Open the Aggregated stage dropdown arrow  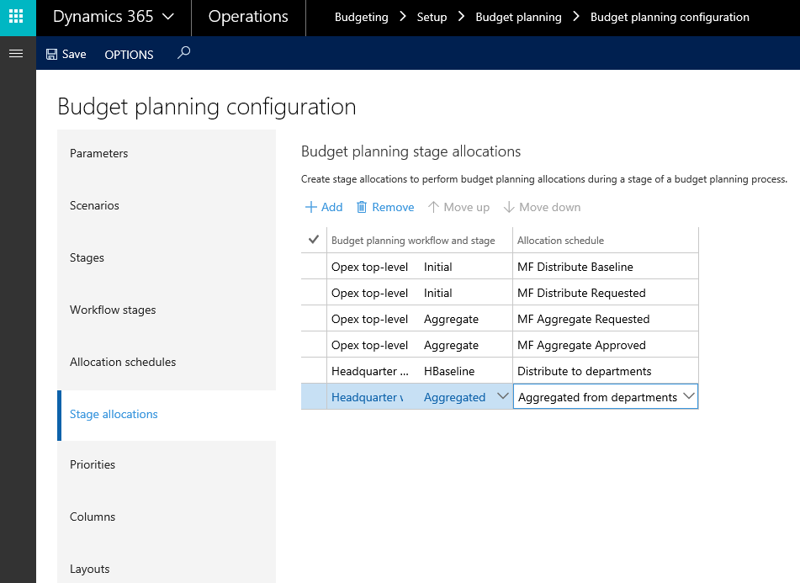pyautogui.click(x=503, y=396)
